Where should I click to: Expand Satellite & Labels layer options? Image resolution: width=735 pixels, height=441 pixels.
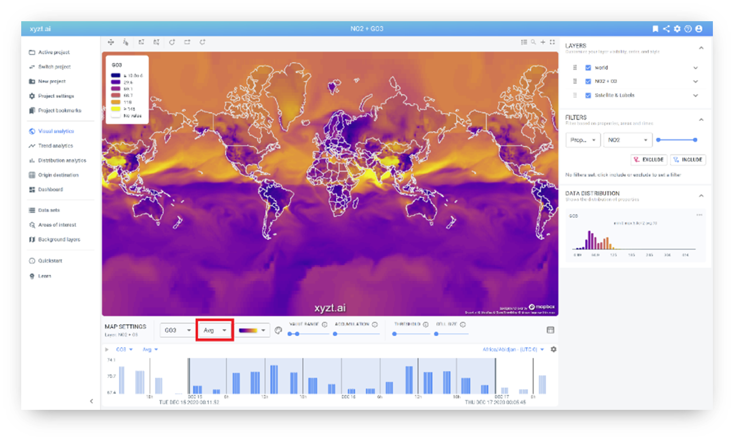[x=695, y=95]
